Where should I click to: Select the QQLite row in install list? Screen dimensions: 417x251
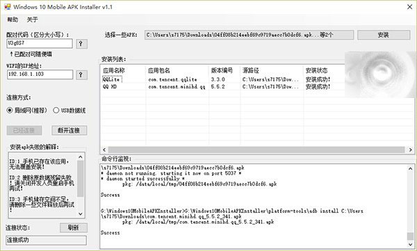pos(112,79)
